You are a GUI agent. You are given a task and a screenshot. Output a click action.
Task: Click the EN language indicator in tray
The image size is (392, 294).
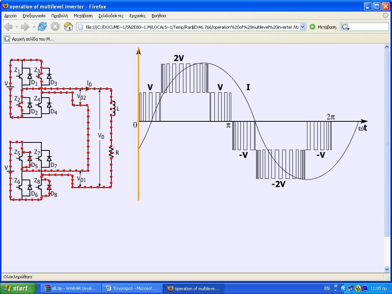327,288
